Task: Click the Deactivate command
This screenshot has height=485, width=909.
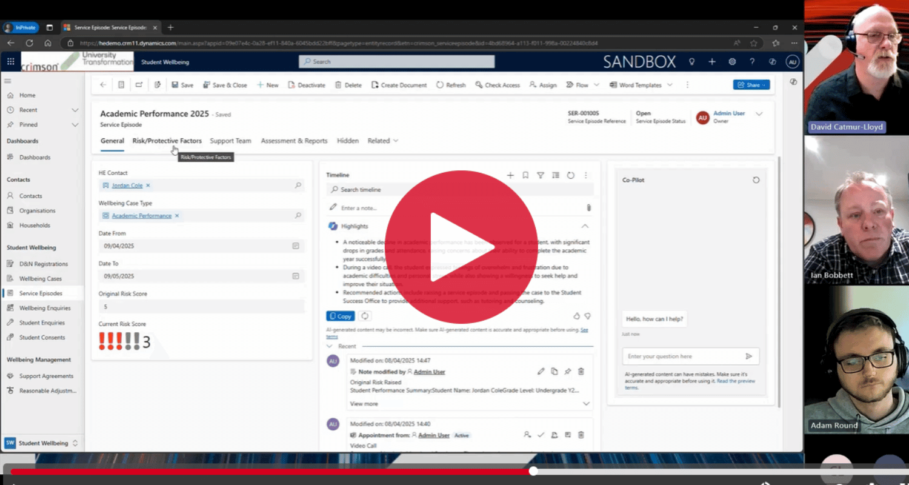Action: [307, 85]
